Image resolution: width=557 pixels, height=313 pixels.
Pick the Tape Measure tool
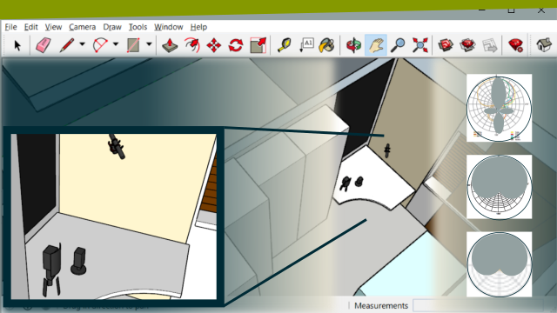285,45
